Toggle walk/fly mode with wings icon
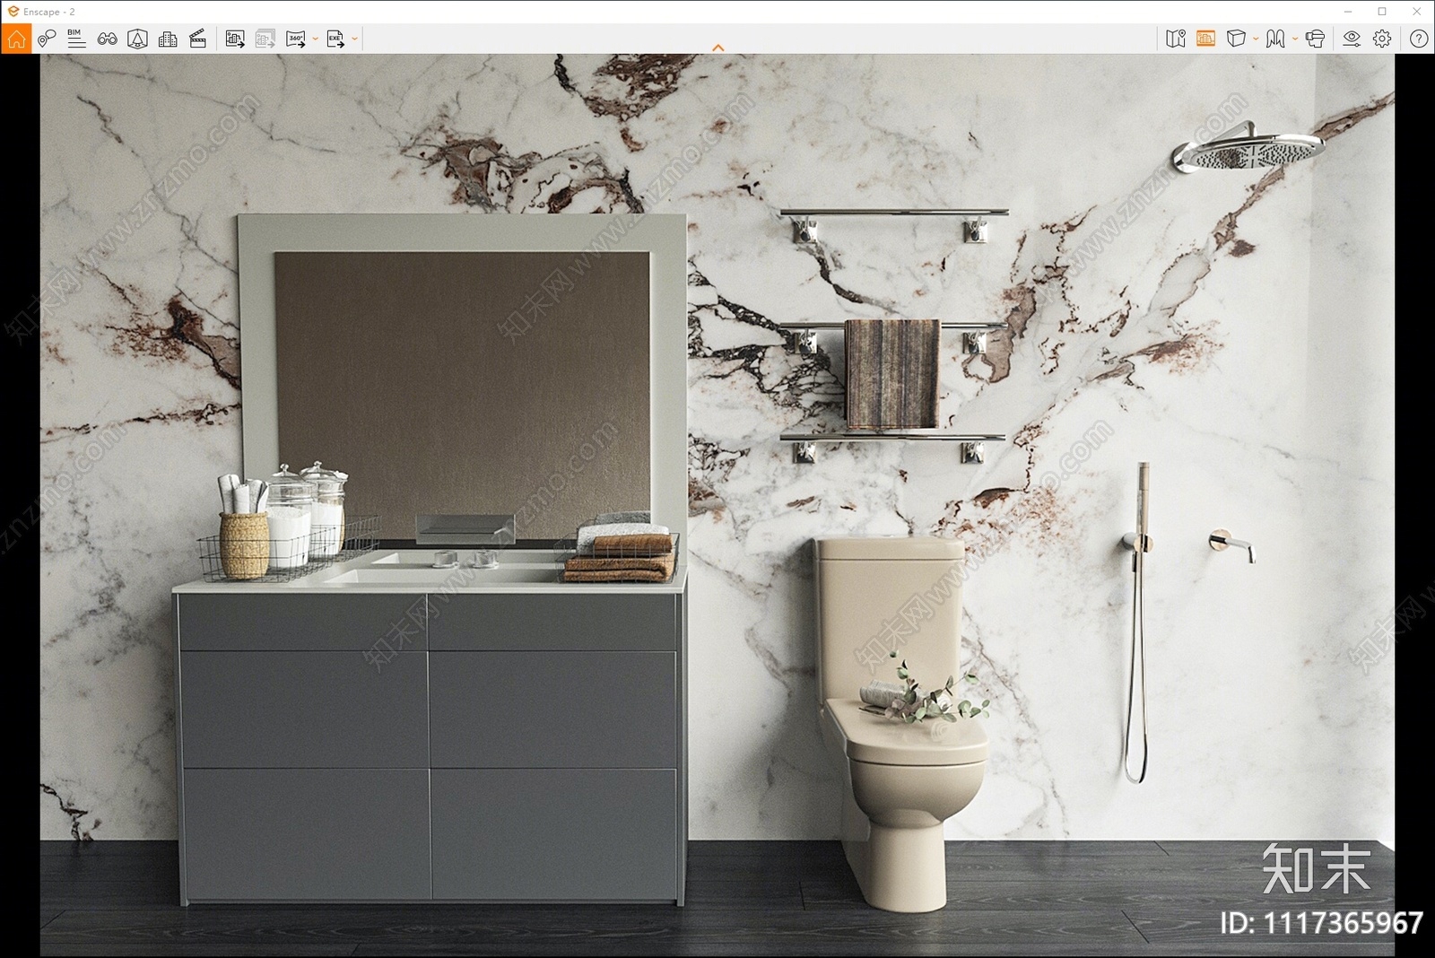The height and width of the screenshot is (958, 1435). [x=1275, y=39]
